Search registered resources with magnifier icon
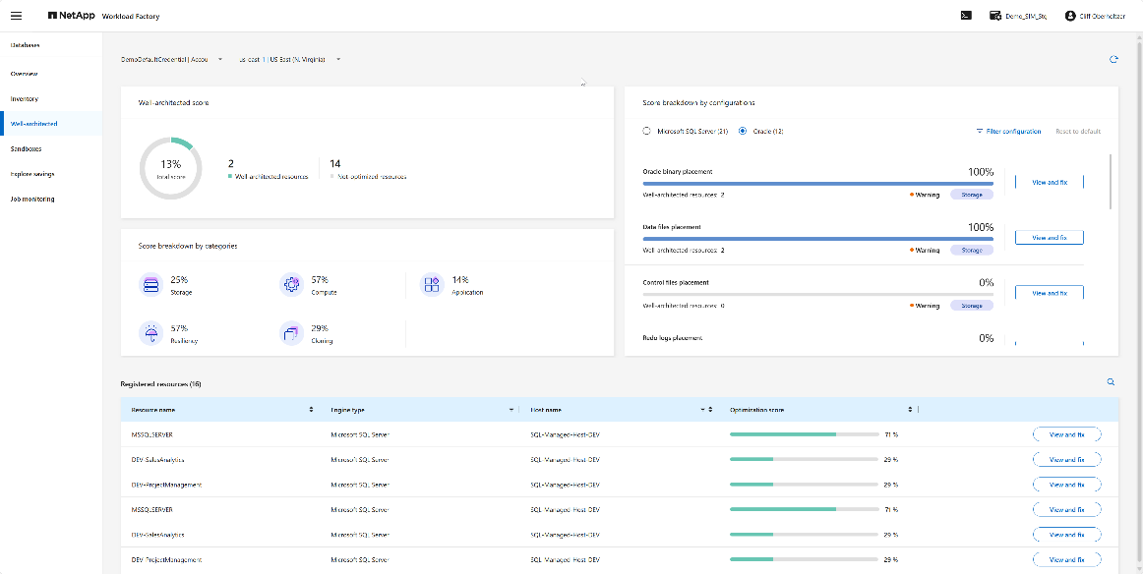 click(1111, 382)
